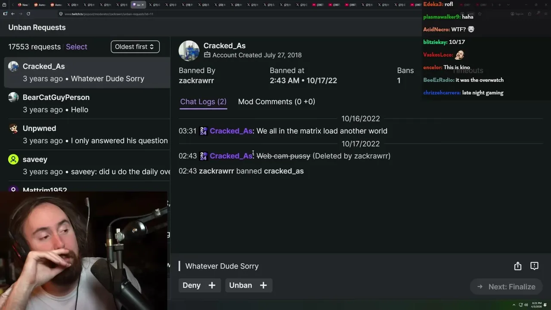551x310 pixels.
Task: Click 'We all in the matrix load another world'
Action: click(x=322, y=131)
